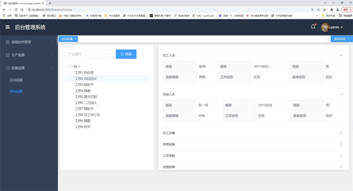The height and width of the screenshot is (191, 353).
Task: Toggle the hamburger sidebar collapse icon
Action: [8, 27]
